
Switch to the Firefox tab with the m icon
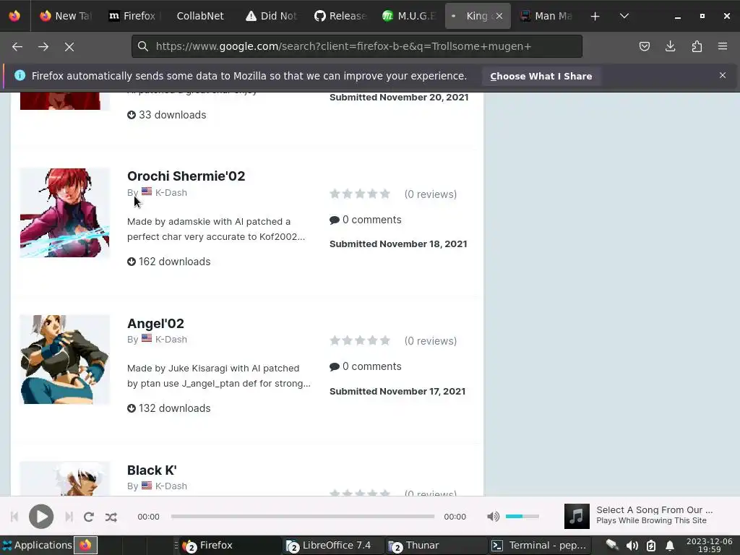[x=133, y=16]
